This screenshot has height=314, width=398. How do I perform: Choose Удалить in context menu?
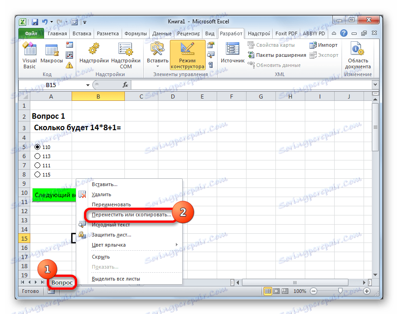pyautogui.click(x=129, y=194)
